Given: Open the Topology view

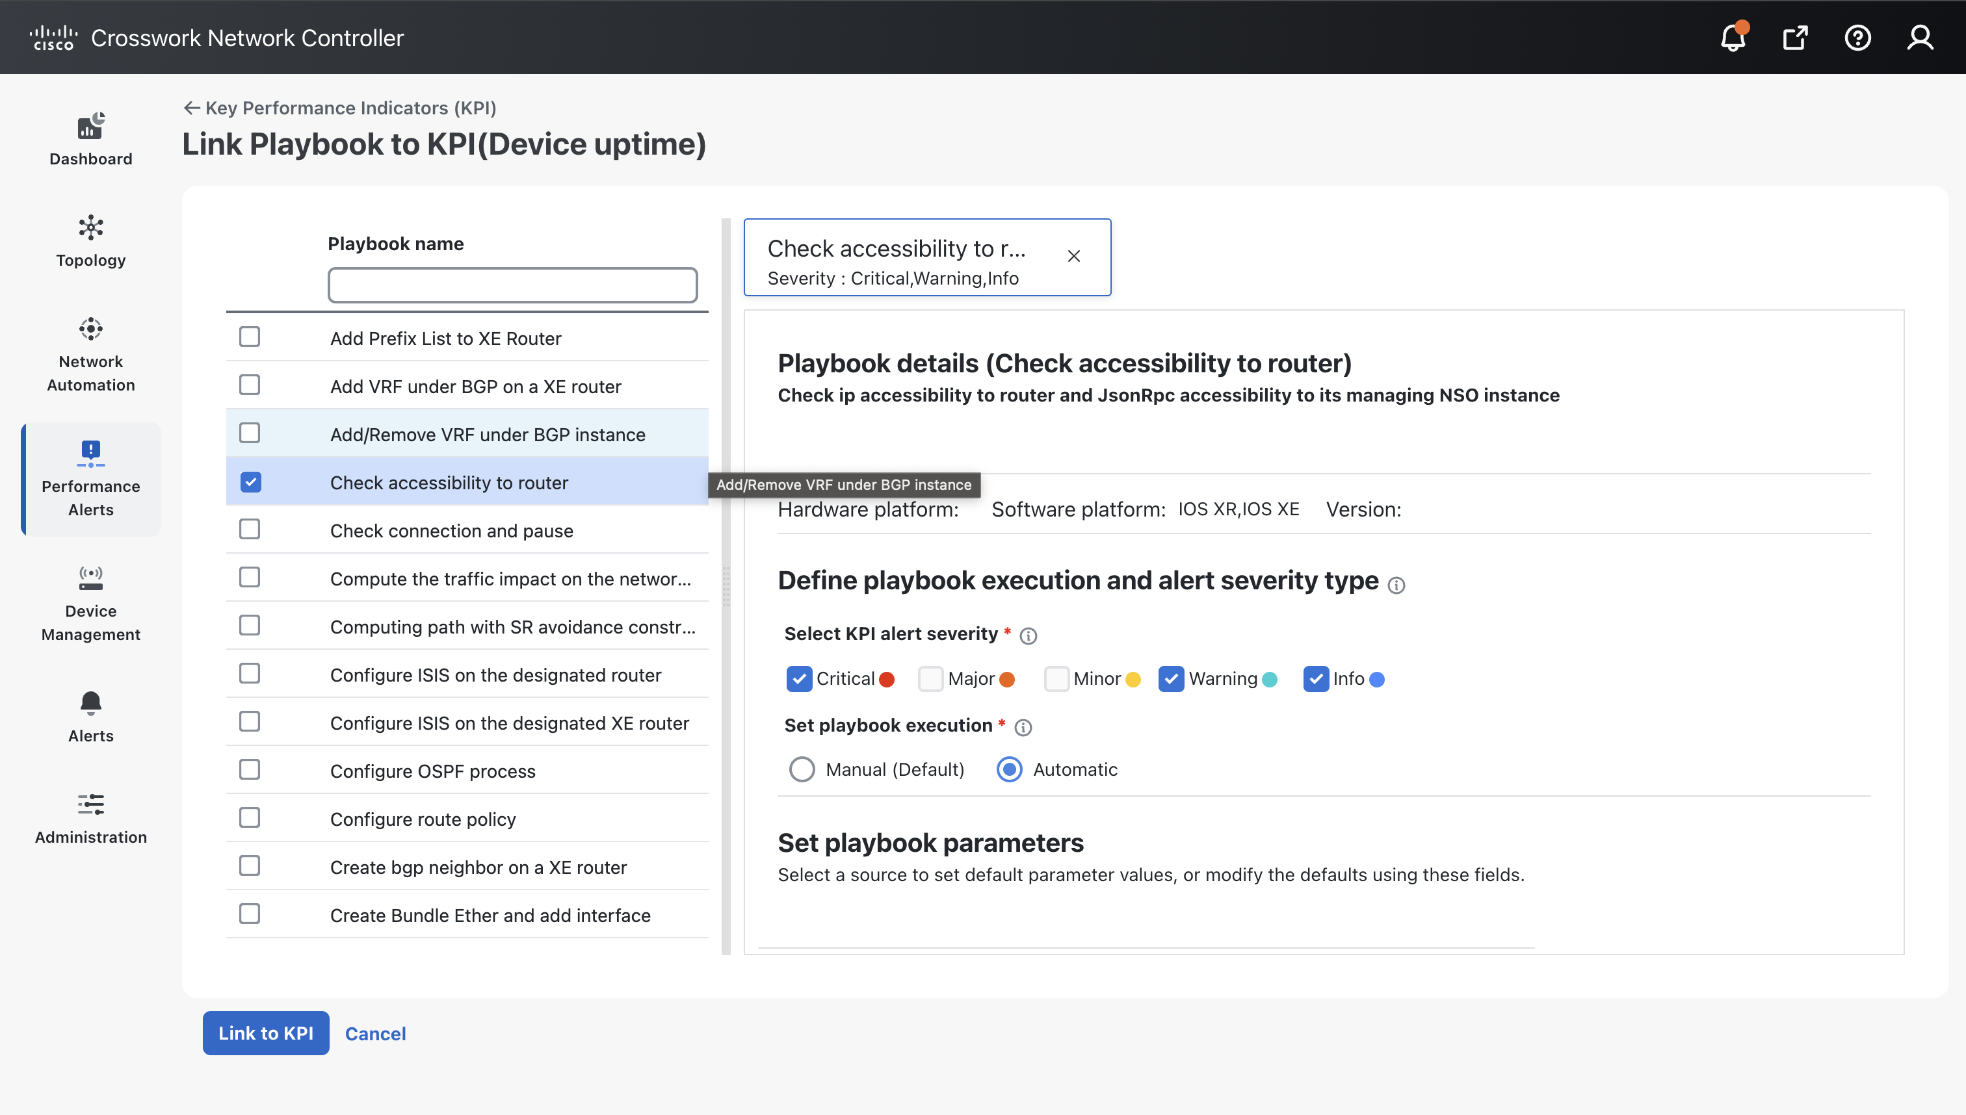Looking at the screenshot, I should tap(90, 240).
